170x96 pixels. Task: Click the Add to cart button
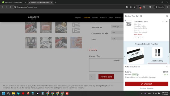pos(106,77)
